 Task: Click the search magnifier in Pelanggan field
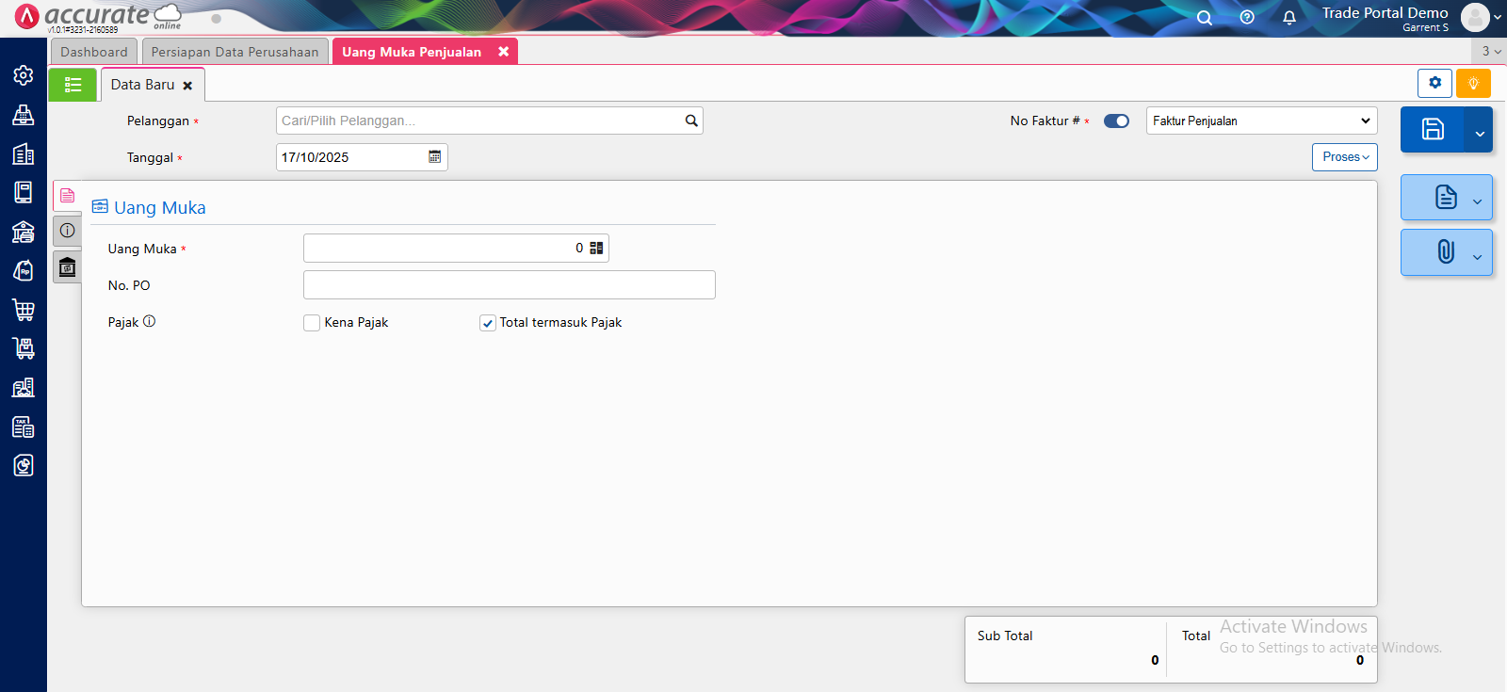[691, 121]
